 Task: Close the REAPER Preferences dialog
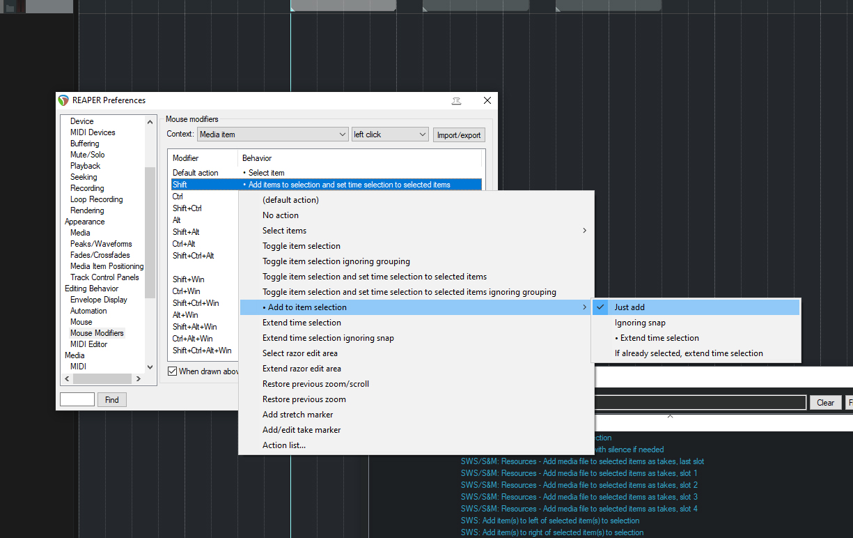tap(487, 100)
